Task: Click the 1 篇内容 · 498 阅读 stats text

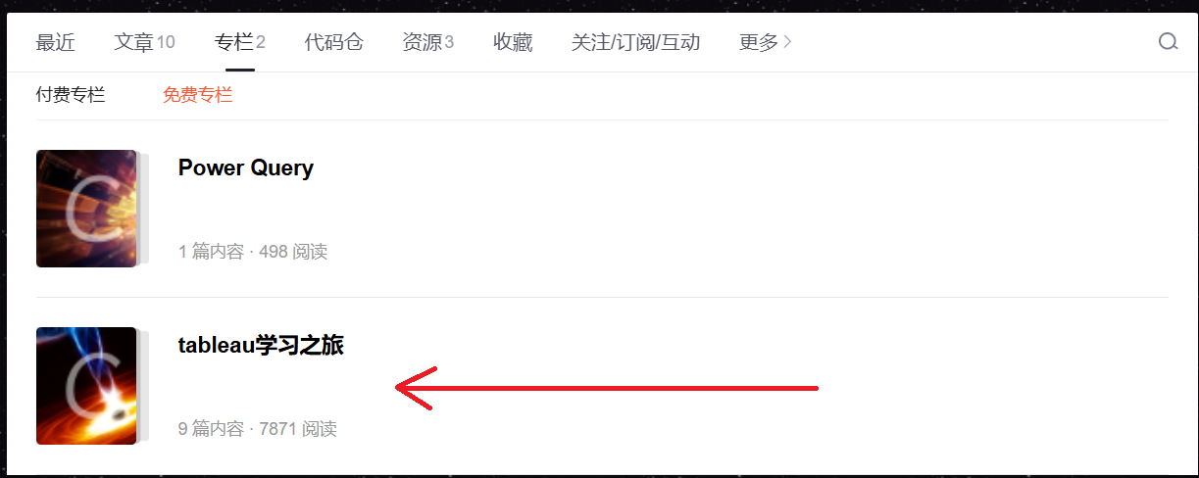Action: 253,252
